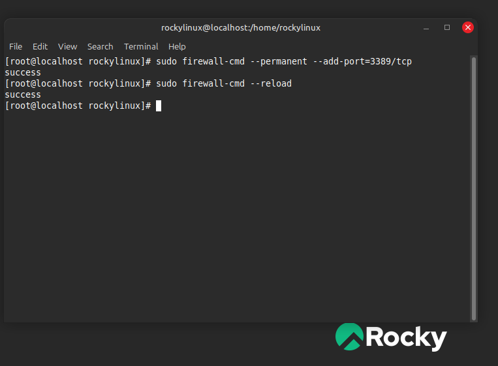The height and width of the screenshot is (366, 498).
Task: Click the green Rocky Linux logo icon
Action: coord(349,337)
